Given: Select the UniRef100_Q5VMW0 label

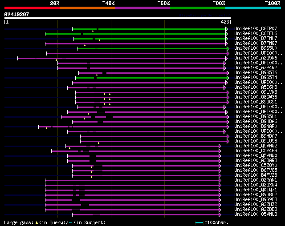Looking at the screenshot, I should [x=256, y=156].
